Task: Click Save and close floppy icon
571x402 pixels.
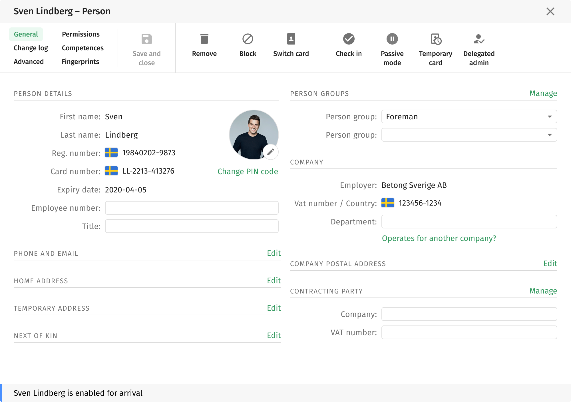Action: pos(146,39)
